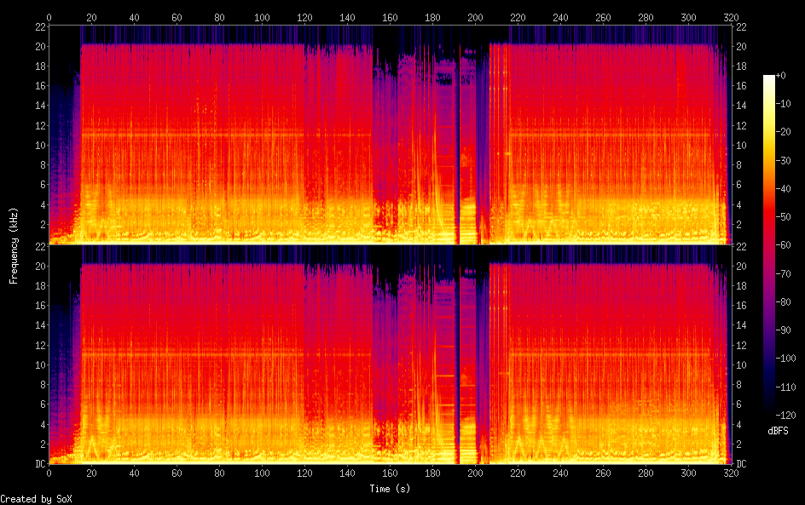Click tick label "160" on the bottom time axis

[390, 473]
